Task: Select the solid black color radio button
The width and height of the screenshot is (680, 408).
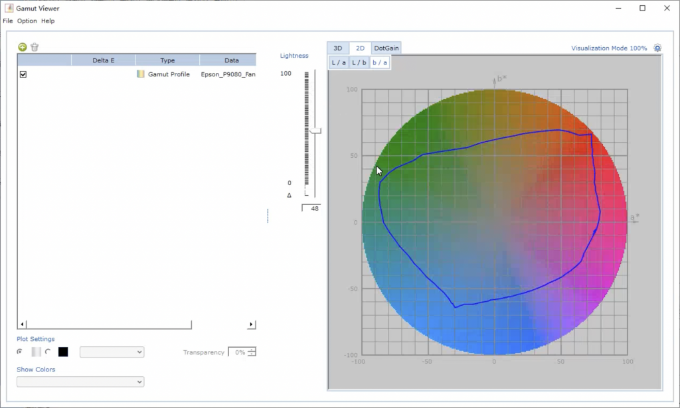Action: click(x=48, y=352)
